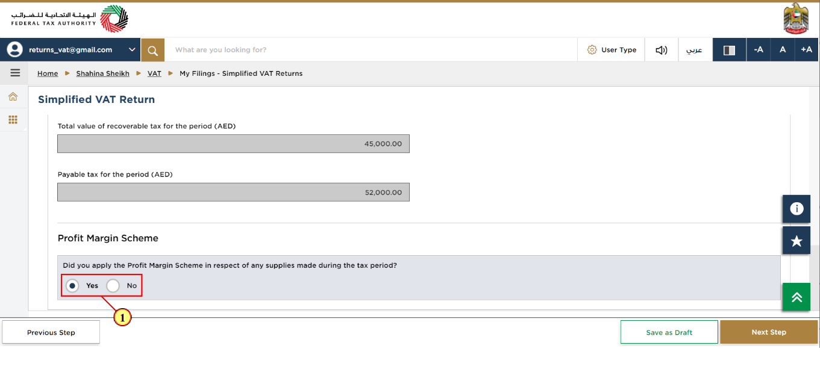
Task: Focus the 'What are you looking for?' search box
Action: click(x=371, y=50)
